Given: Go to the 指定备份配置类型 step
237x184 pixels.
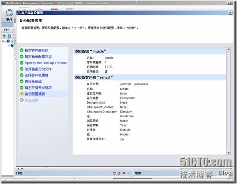Looking at the screenshot, I should pyautogui.click(x=38, y=57).
